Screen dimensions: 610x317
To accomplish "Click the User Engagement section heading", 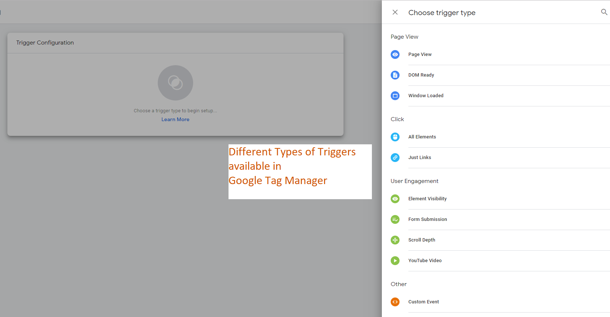I will click(x=414, y=181).
